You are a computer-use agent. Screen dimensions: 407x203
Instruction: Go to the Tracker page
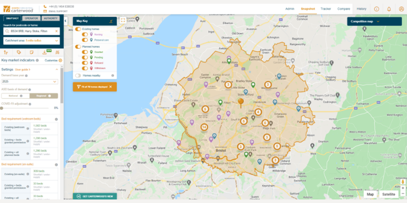[326, 9]
